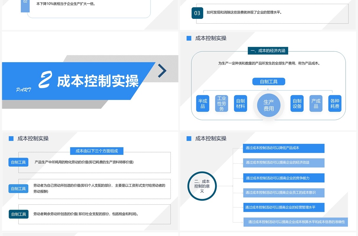Click the "产成品" box

pos(316,104)
